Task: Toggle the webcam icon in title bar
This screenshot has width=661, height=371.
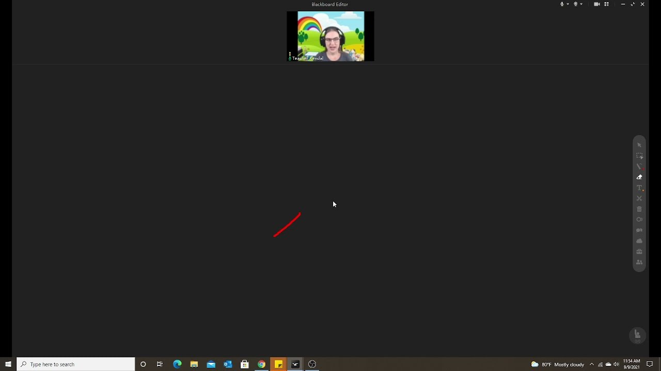Action: pyautogui.click(x=575, y=4)
